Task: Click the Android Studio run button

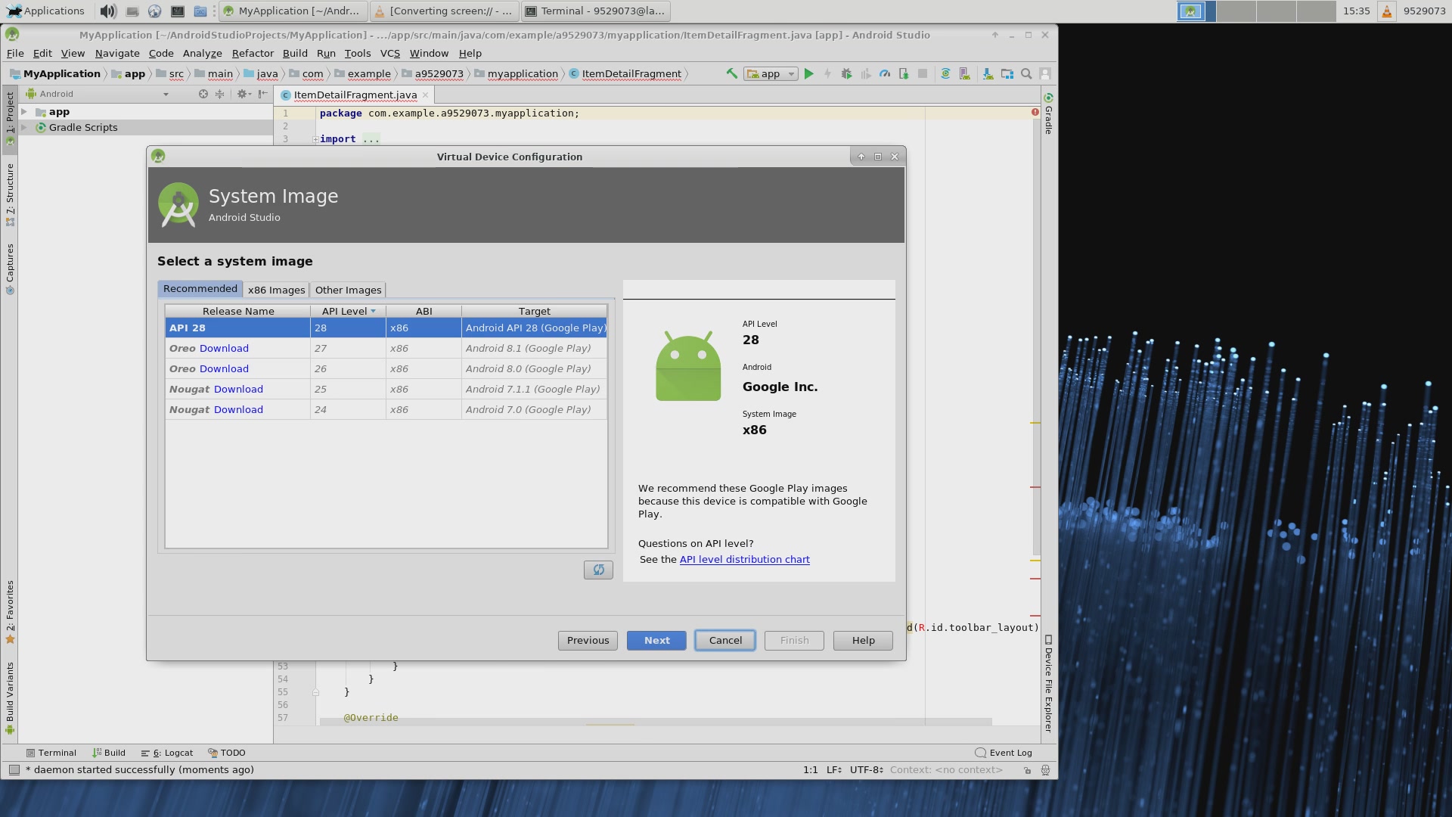Action: click(810, 73)
